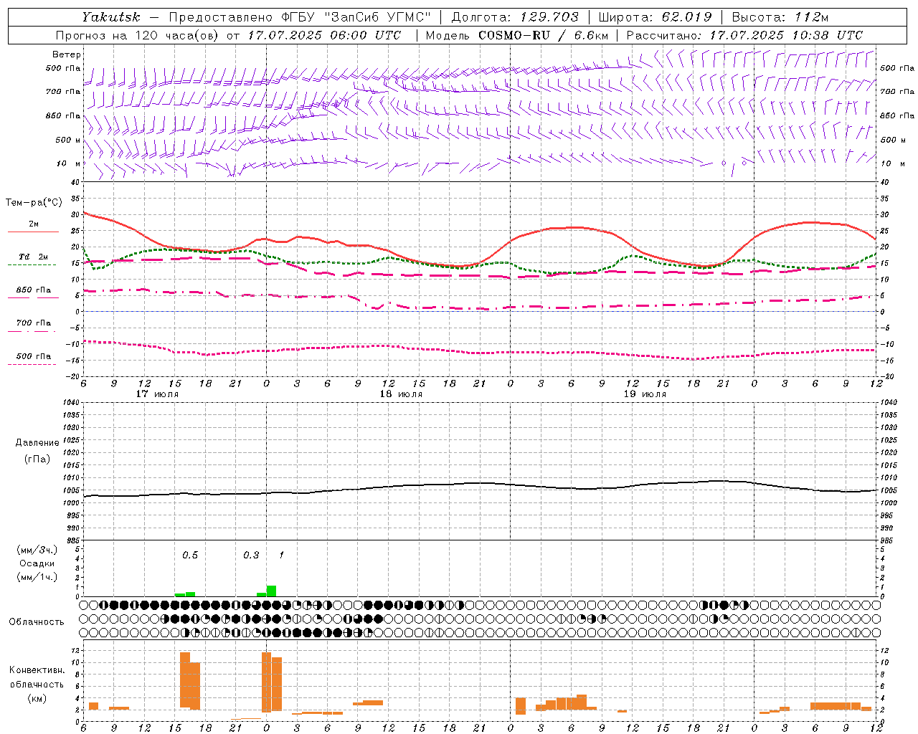Click the Рассчитано: 17.07.2025 10:38 UTC text

pyautogui.click(x=744, y=35)
